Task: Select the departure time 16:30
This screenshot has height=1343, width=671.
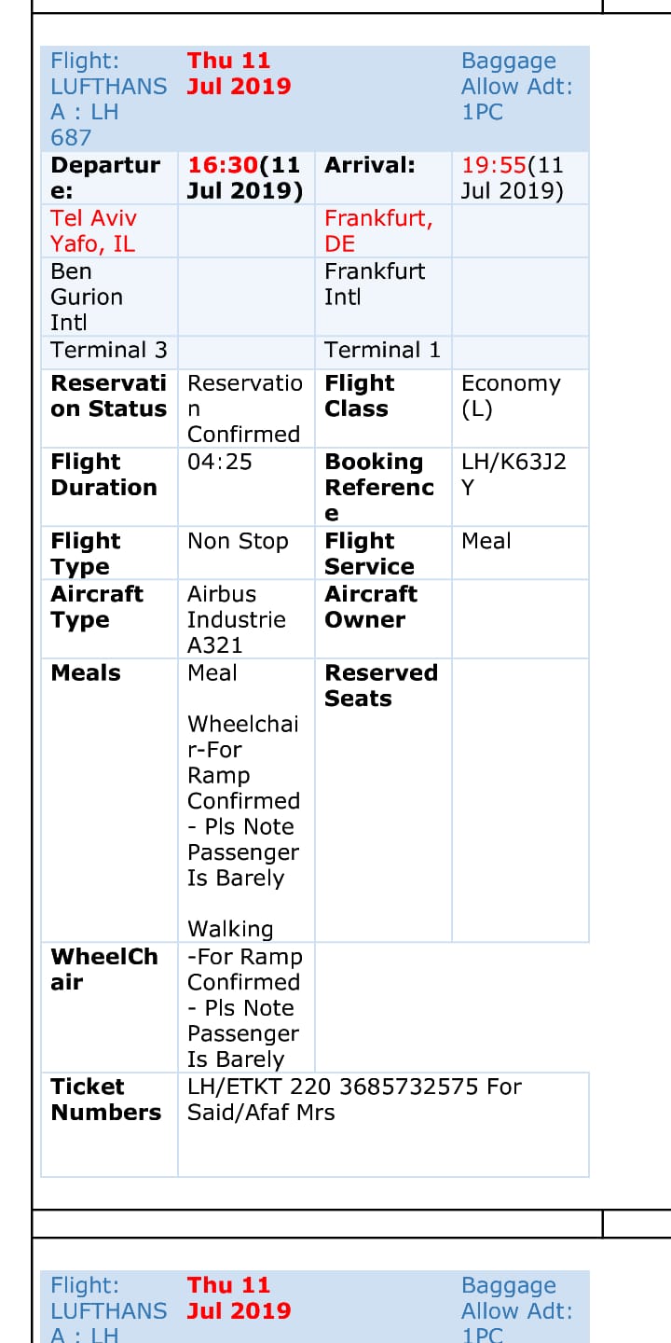Action: tap(223, 166)
